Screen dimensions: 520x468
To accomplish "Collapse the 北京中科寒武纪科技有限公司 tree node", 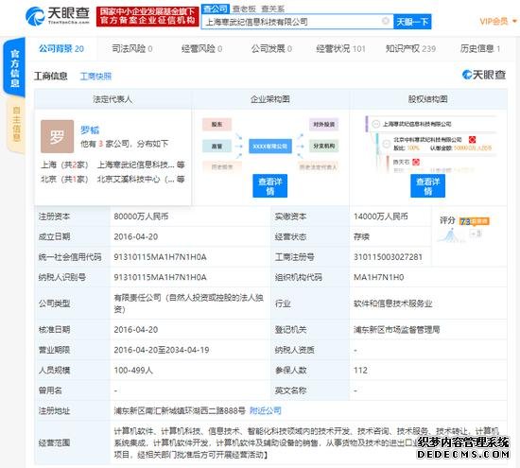I will pyautogui.click(x=386, y=144).
